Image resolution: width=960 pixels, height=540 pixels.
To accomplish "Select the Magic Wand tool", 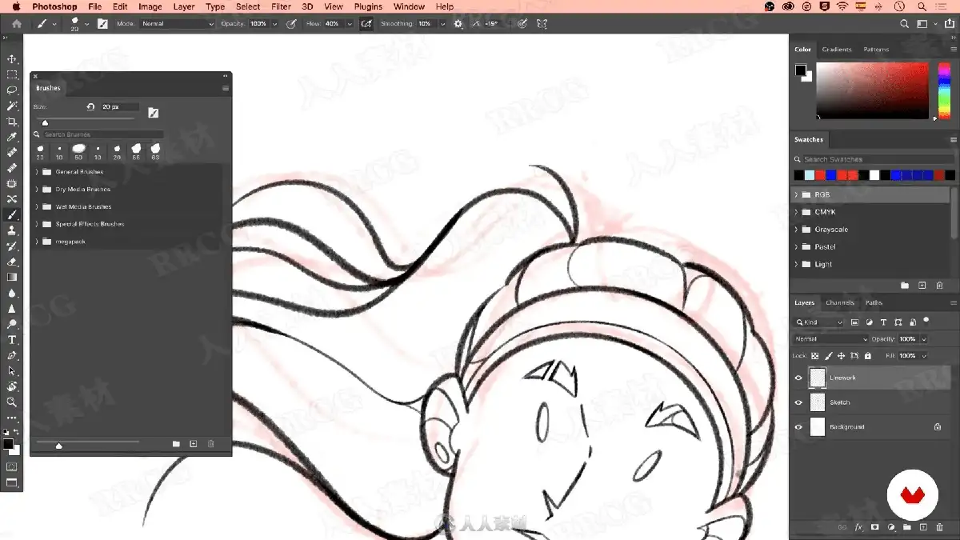I will [x=12, y=106].
